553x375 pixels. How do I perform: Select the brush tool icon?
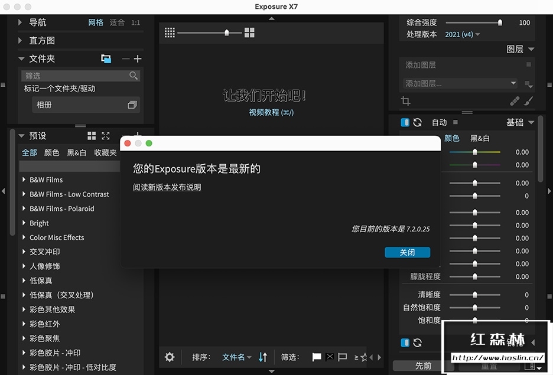click(x=528, y=101)
